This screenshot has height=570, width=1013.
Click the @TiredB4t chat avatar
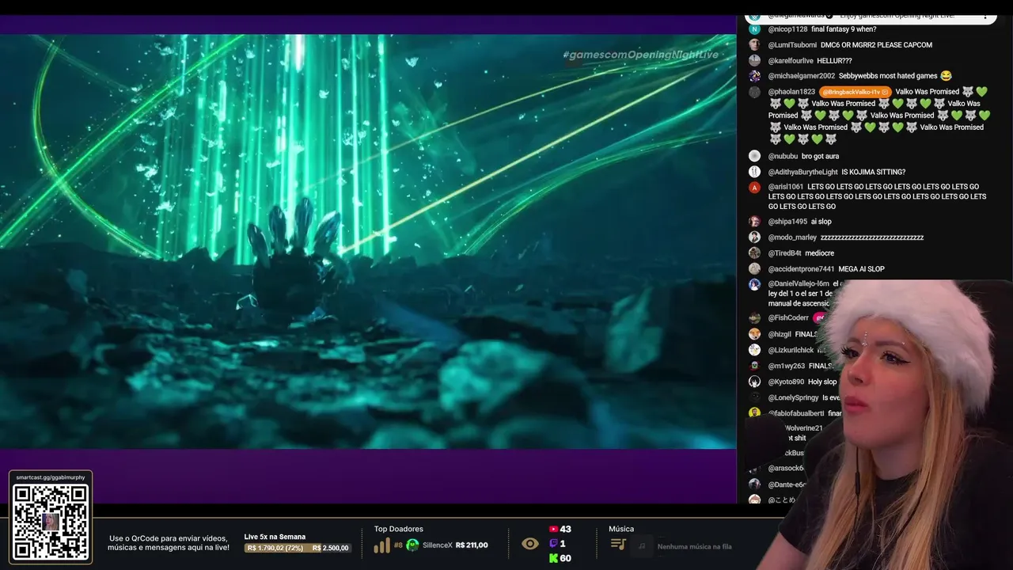pyautogui.click(x=754, y=253)
